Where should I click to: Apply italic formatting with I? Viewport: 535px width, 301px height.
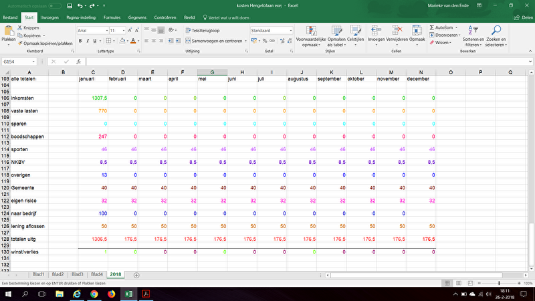[x=88, y=41]
